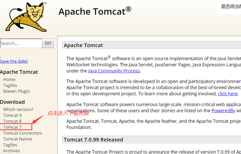
Task: Follow the Java Community Process link
Action: click(114, 71)
